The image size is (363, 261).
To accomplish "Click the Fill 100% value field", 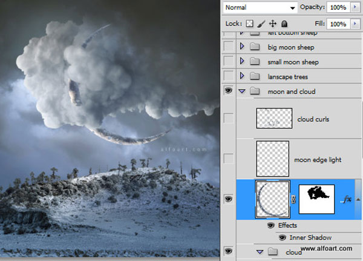I will tap(338, 24).
